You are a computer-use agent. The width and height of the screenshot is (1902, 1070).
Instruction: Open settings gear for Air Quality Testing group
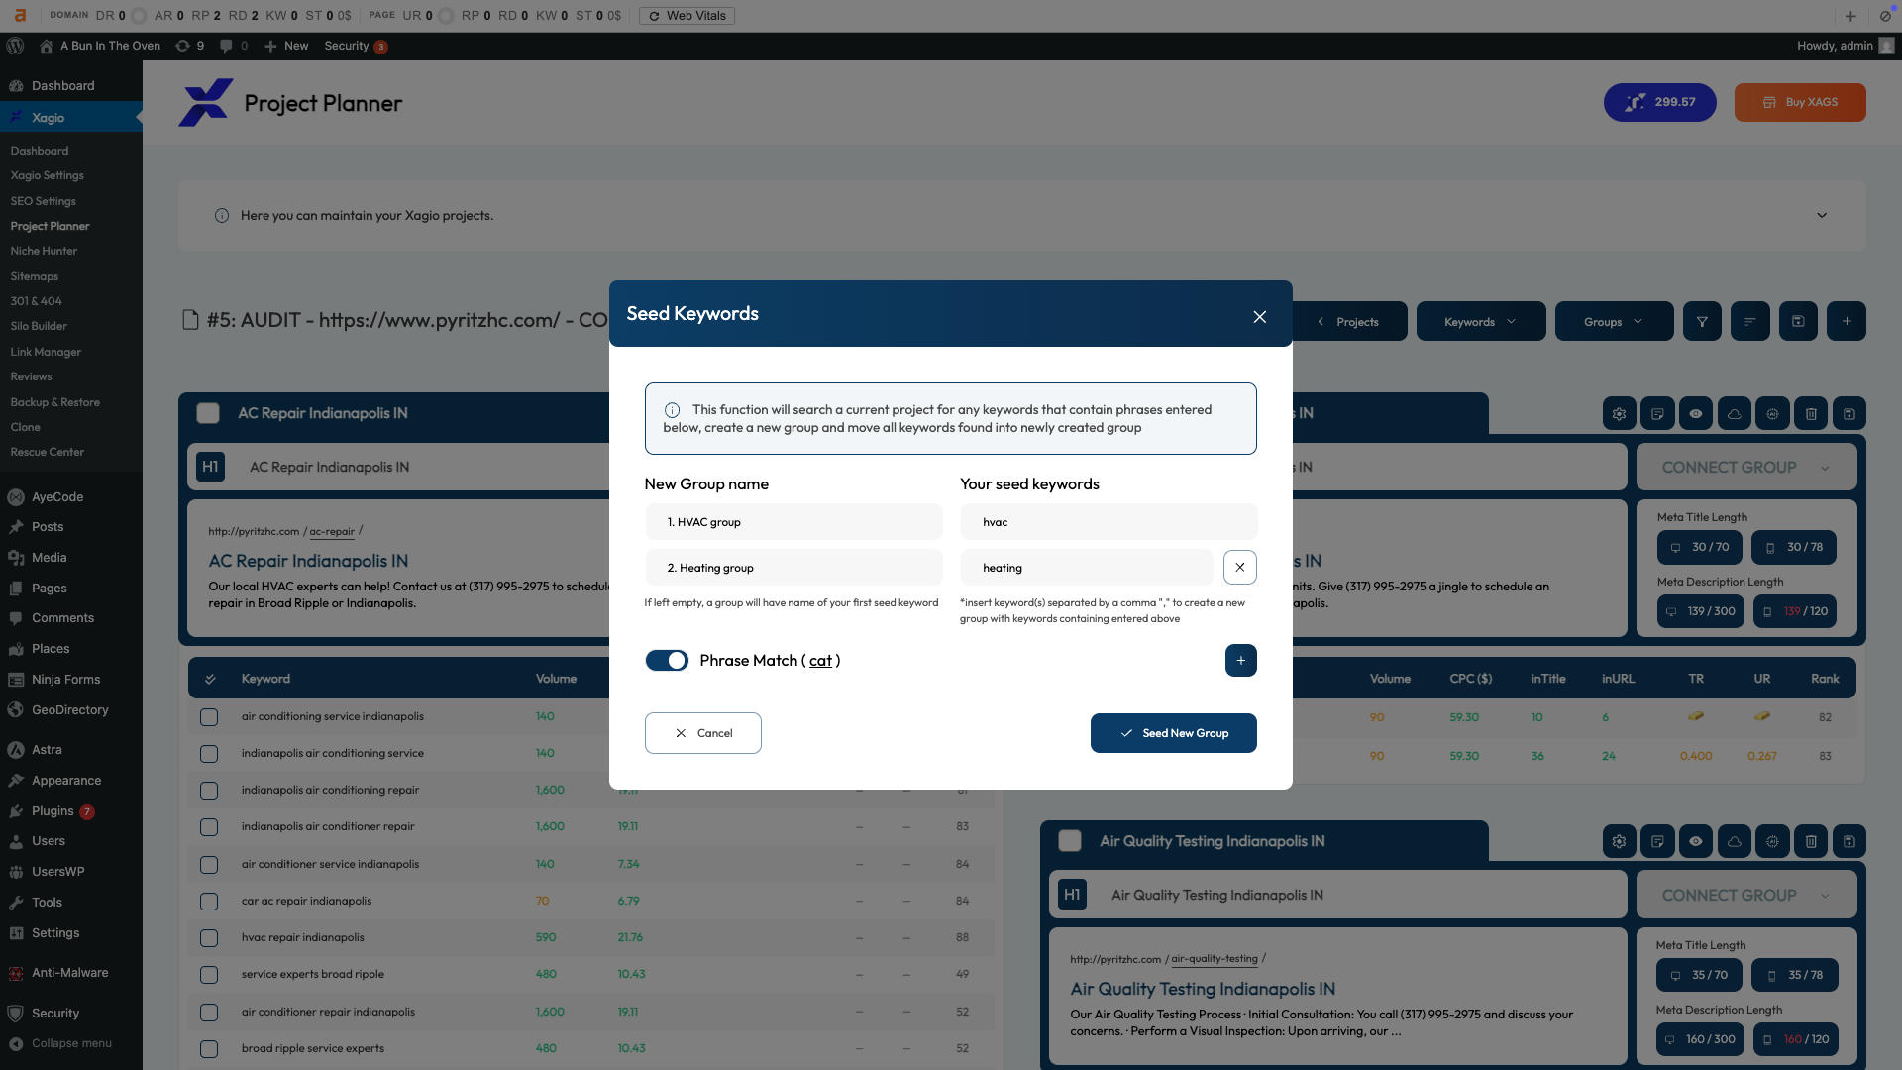[x=1619, y=842]
